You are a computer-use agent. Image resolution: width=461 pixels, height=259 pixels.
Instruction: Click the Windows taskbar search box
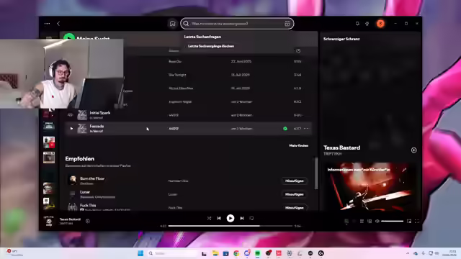(172, 253)
